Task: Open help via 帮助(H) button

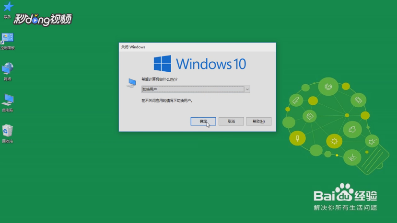Action: click(259, 122)
